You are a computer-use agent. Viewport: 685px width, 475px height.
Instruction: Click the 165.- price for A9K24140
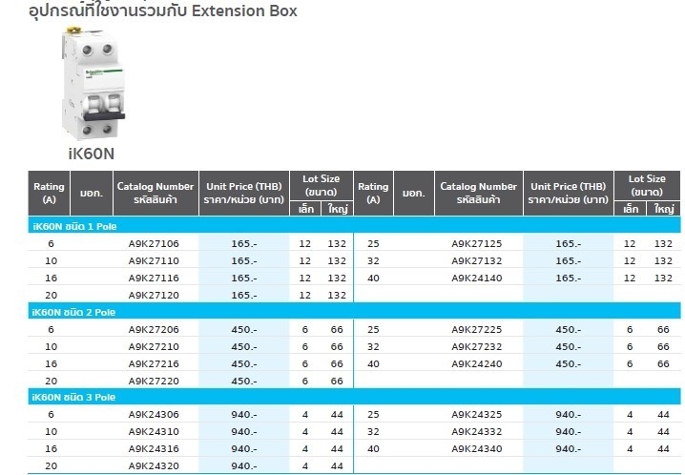569,278
